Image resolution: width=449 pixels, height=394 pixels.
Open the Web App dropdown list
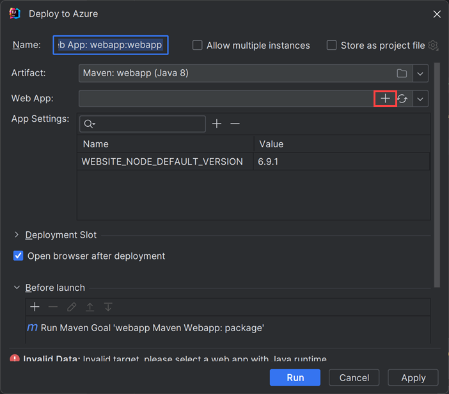pyautogui.click(x=420, y=99)
